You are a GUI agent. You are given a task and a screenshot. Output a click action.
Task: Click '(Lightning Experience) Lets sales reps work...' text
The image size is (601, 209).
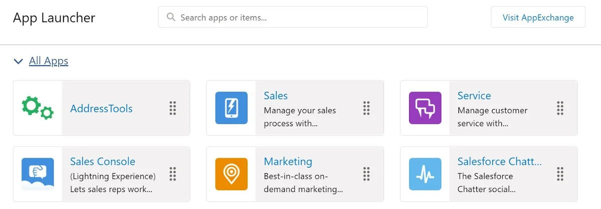[113, 183]
